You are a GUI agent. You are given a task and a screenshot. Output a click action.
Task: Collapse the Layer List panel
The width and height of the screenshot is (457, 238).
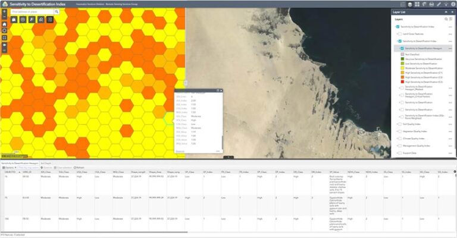(446, 12)
